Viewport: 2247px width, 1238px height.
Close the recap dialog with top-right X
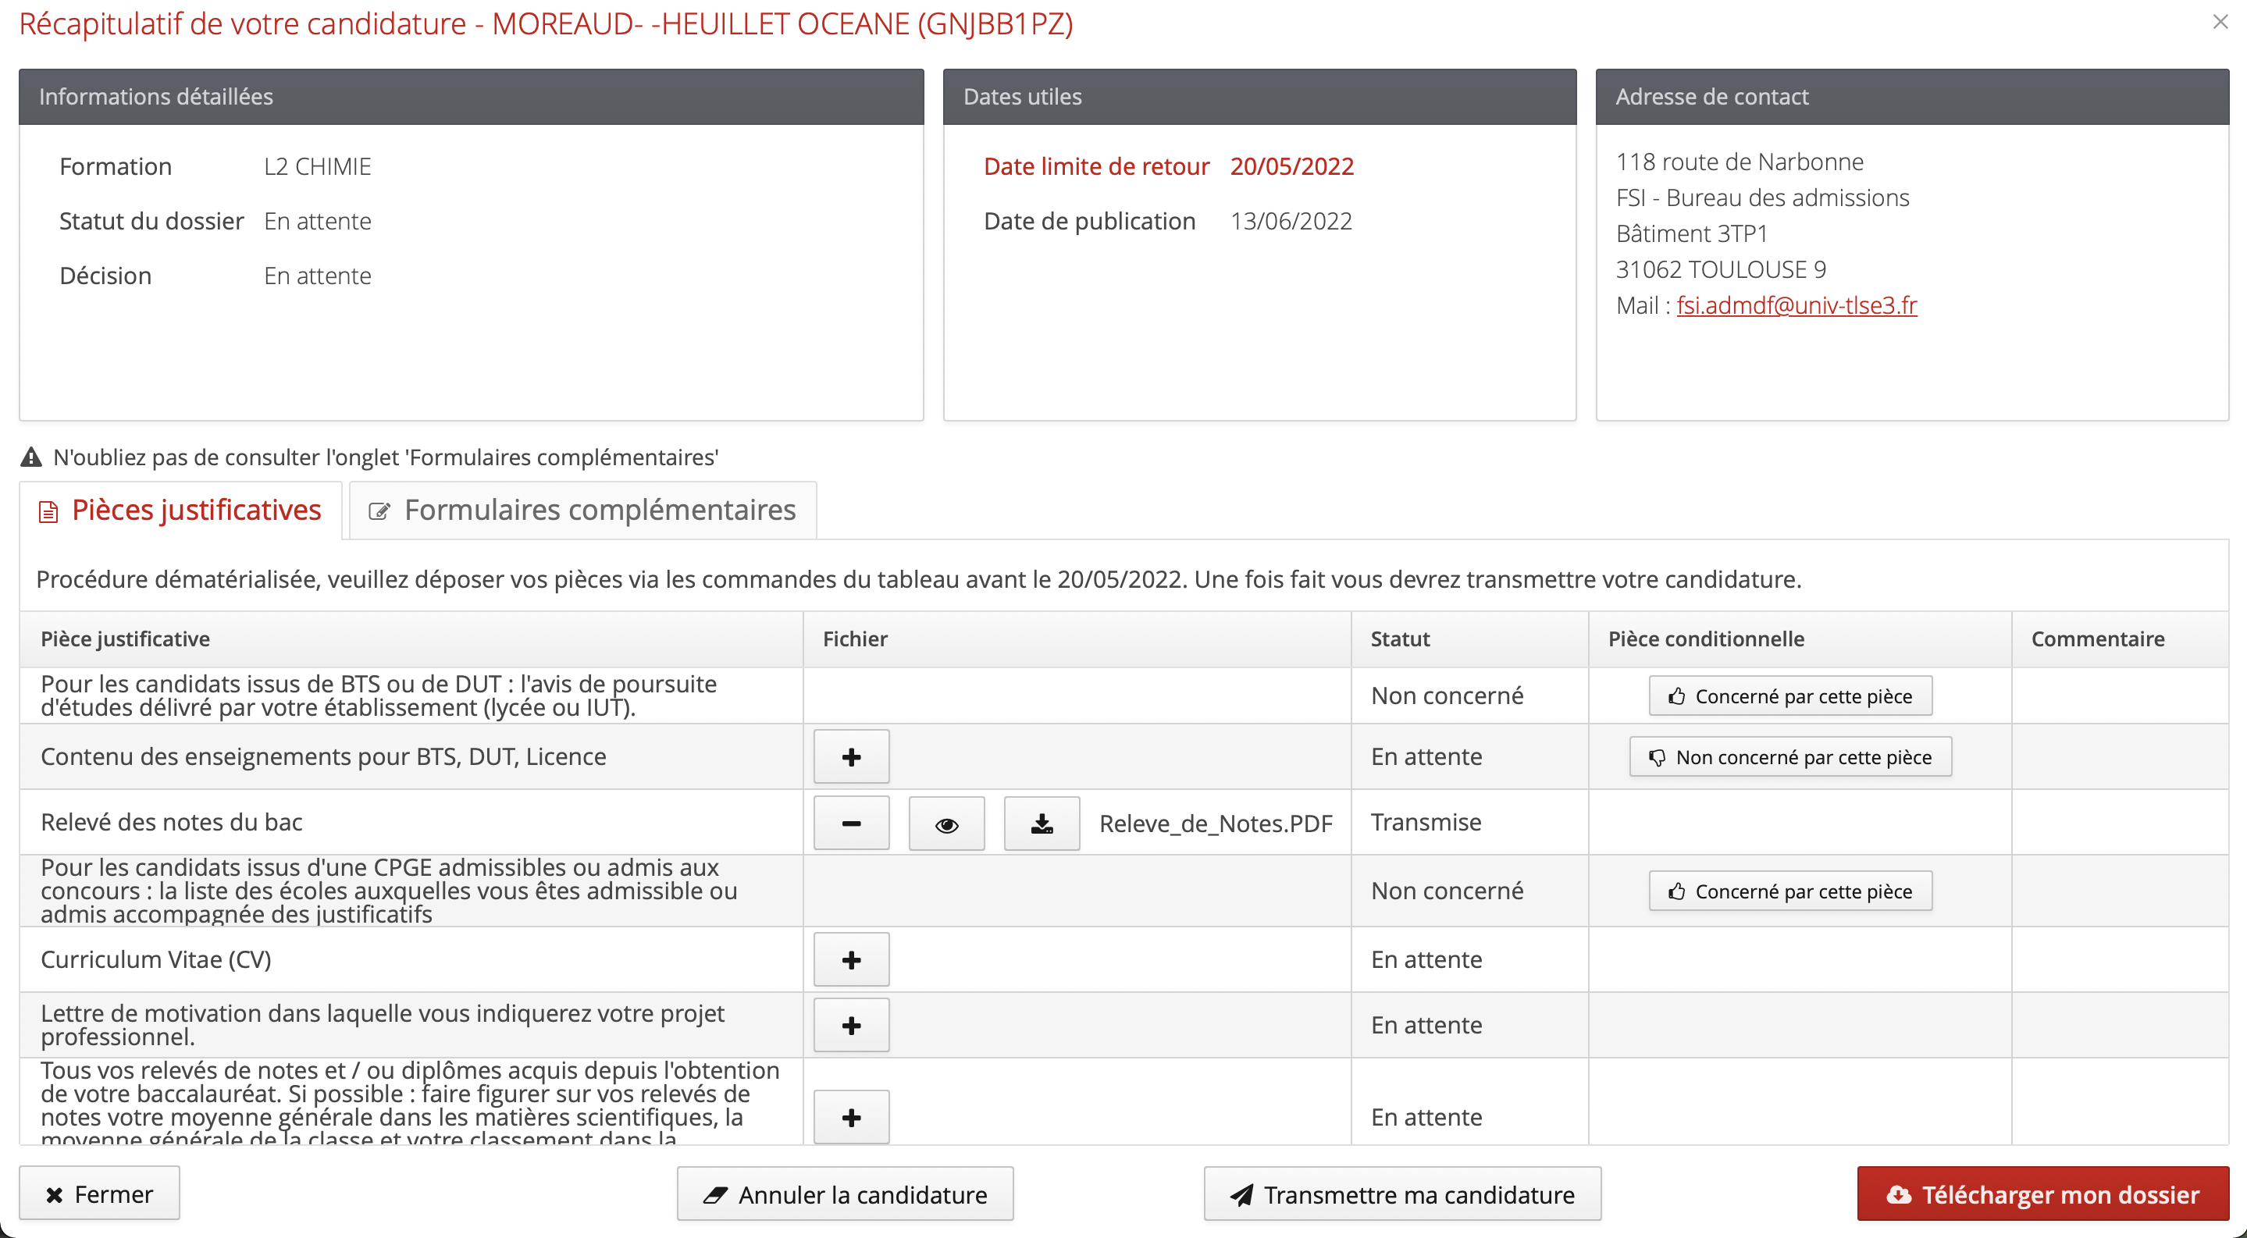(2220, 22)
